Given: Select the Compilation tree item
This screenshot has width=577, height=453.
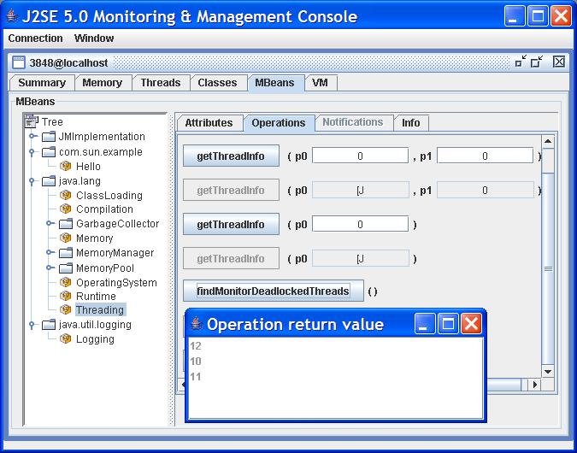Looking at the screenshot, I should pyautogui.click(x=104, y=209).
